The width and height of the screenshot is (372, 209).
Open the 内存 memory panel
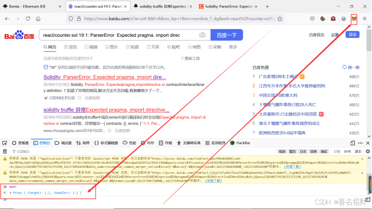coord(147,143)
